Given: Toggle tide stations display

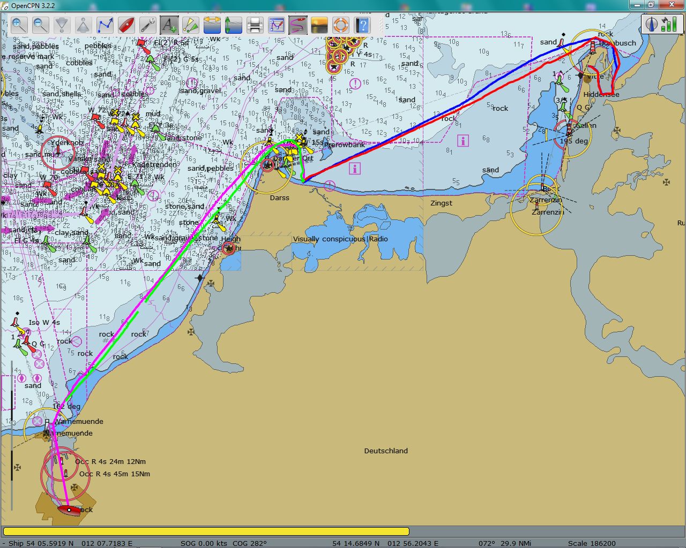Looking at the screenshot, I should 234,25.
